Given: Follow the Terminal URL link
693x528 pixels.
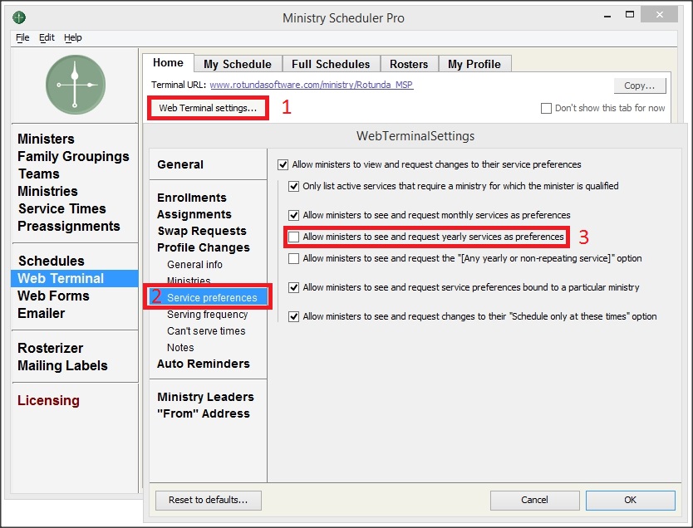Looking at the screenshot, I should click(311, 85).
